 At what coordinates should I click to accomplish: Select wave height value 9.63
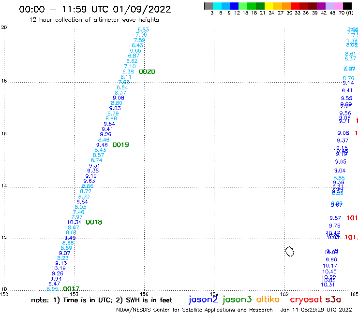click(x=89, y=181)
